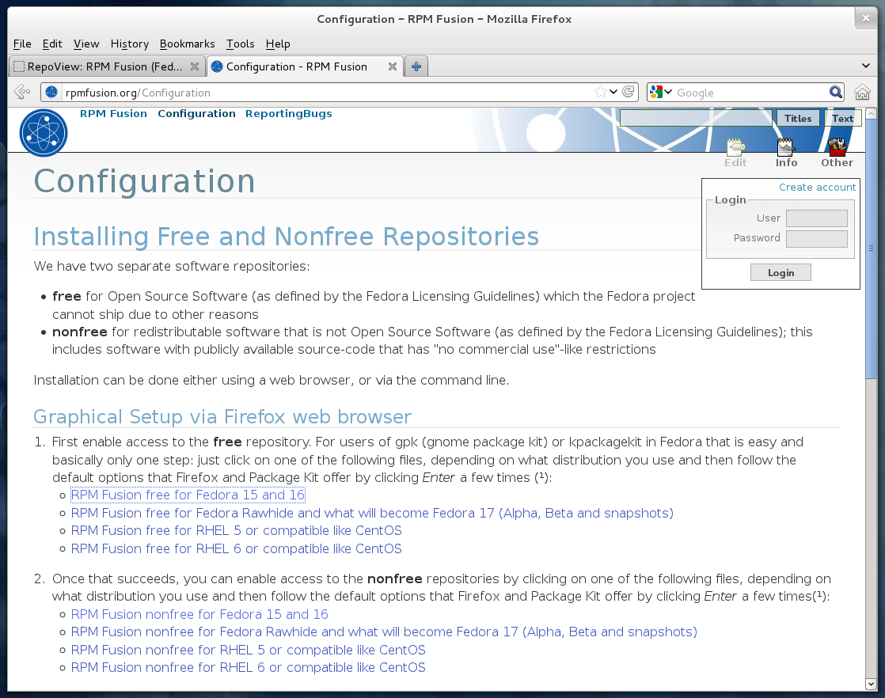Image resolution: width=885 pixels, height=698 pixels.
Task: Click the Other toolbox icon
Action: (837, 147)
